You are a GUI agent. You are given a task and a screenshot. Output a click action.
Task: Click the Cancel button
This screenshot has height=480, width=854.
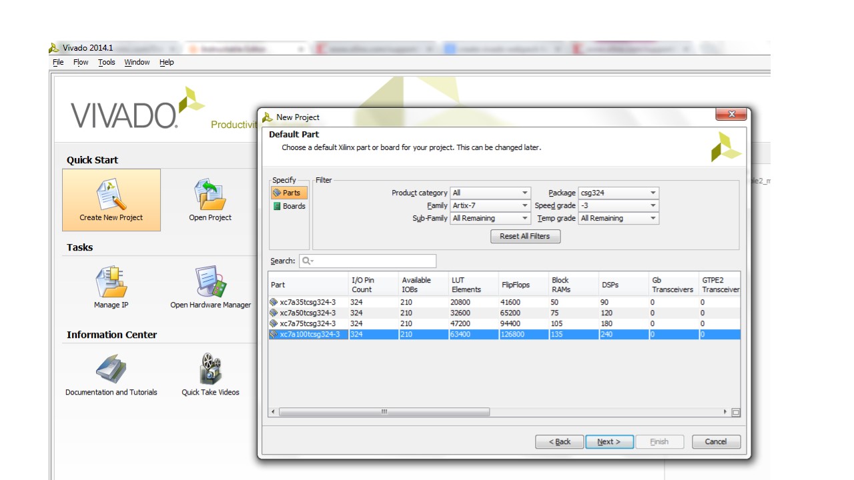(x=716, y=441)
